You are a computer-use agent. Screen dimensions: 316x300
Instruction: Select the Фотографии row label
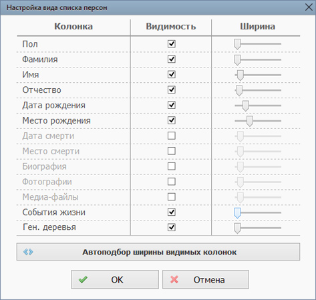coord(47,182)
